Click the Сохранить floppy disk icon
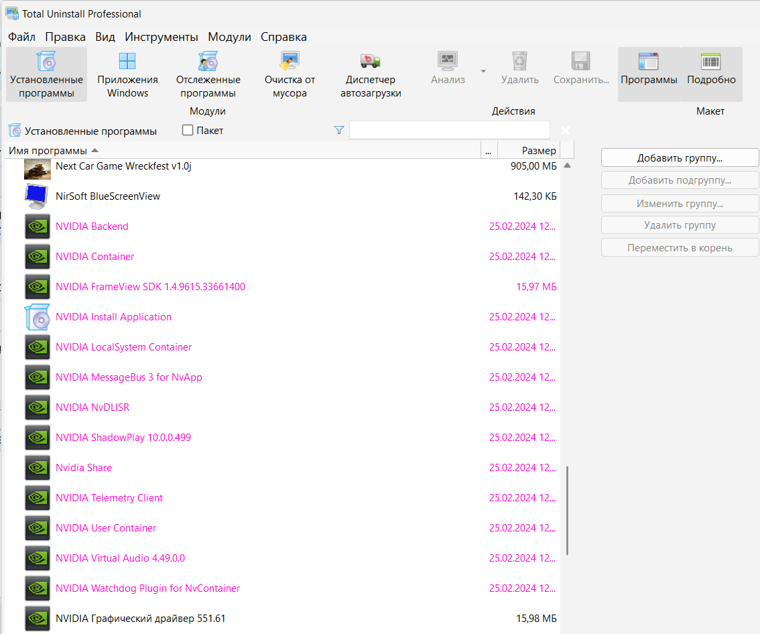This screenshot has width=760, height=634. [580, 62]
